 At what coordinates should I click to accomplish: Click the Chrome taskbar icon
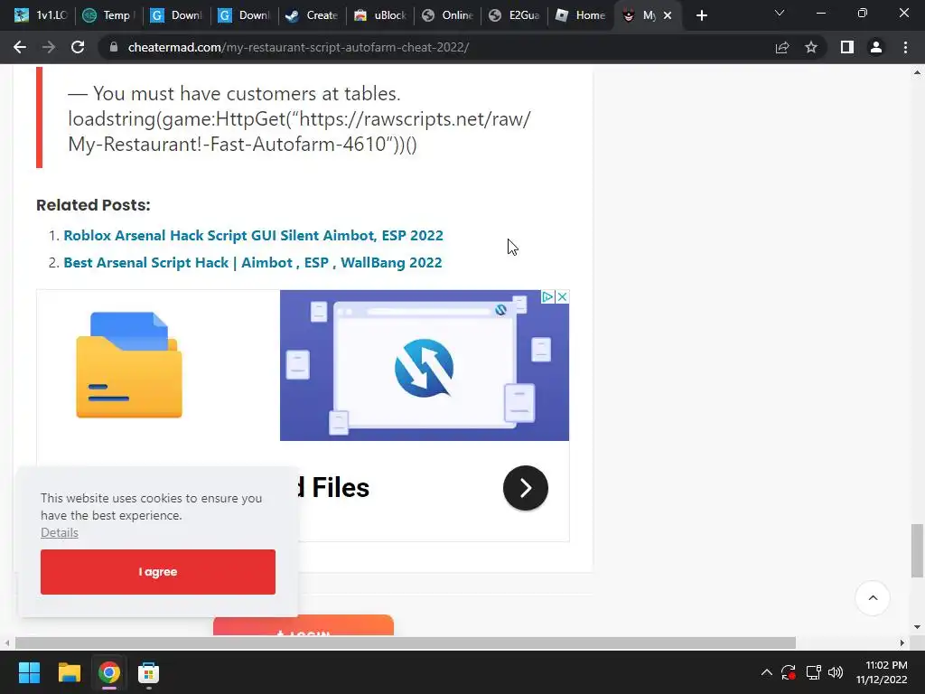[109, 672]
